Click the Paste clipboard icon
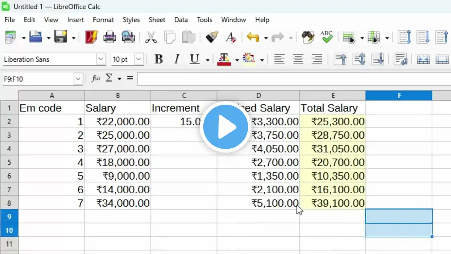Screen dimensions: 451x254 (x=189, y=37)
